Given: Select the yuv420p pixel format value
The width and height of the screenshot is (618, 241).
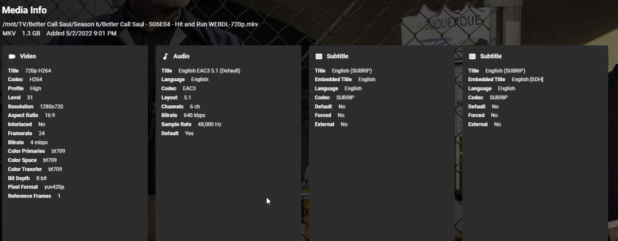Looking at the screenshot, I should tap(54, 187).
